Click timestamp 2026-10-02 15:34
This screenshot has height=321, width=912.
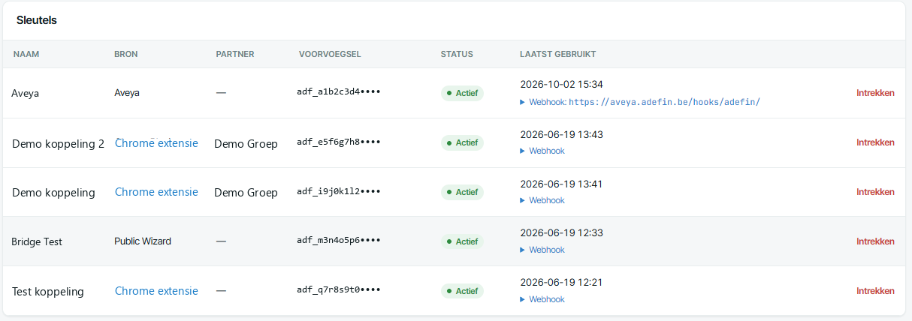[561, 85]
